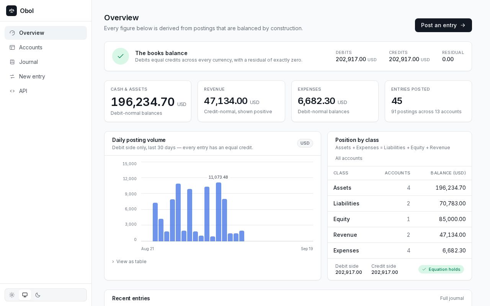
Task: Click 91 postings across 13 accounts text
Action: pos(426,112)
